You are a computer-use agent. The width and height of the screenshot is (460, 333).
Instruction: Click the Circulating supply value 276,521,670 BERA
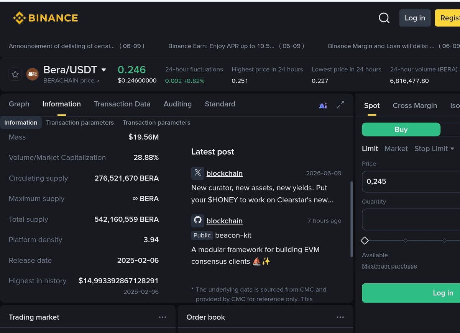tap(127, 178)
